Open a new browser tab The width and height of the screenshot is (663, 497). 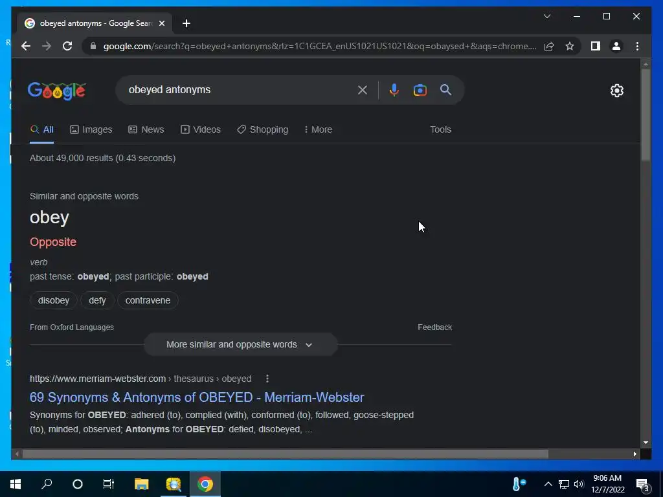pos(186,23)
